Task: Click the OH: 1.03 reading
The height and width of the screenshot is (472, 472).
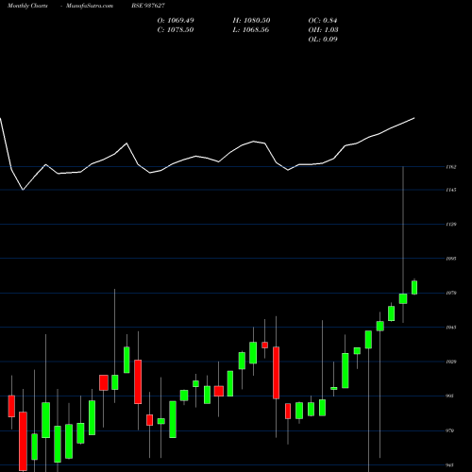Action: tap(324, 30)
